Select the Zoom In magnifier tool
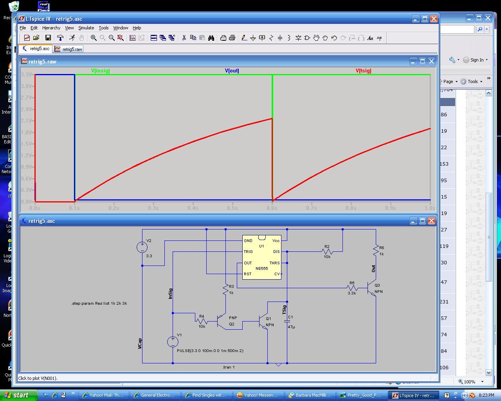 tap(94, 38)
